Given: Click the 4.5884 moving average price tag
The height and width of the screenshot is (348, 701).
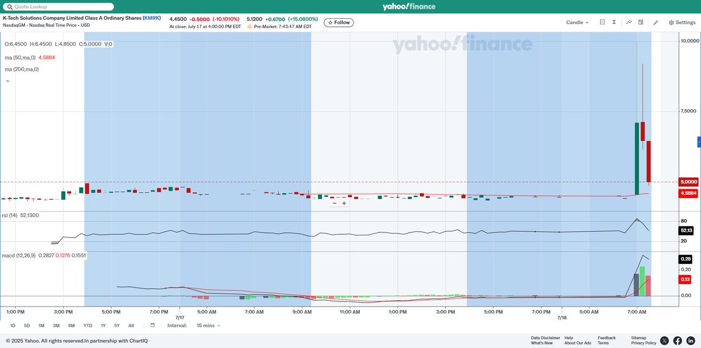Looking at the screenshot, I should [689, 193].
